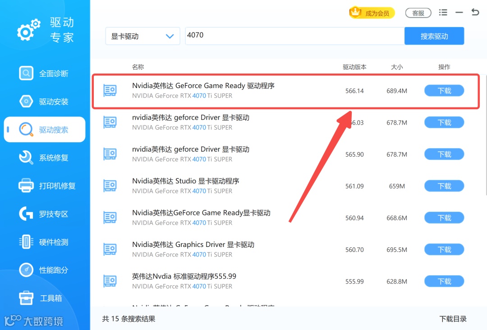Viewport: 487px width, 330px height.
Task: Click the 系统修复 wrench icon
Action: [x=26, y=158]
